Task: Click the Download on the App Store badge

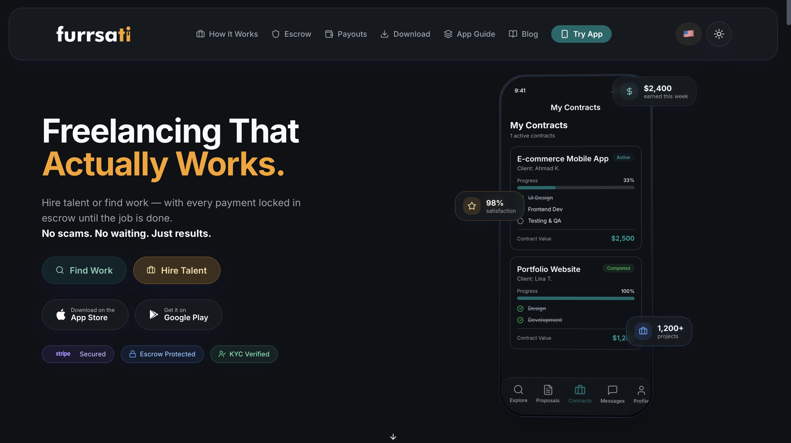Action: [x=85, y=314]
